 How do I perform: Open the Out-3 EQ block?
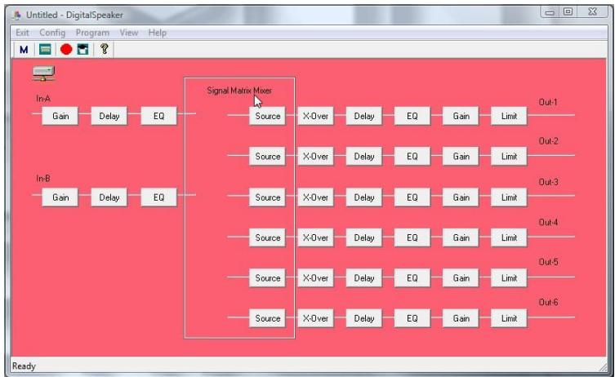click(412, 197)
